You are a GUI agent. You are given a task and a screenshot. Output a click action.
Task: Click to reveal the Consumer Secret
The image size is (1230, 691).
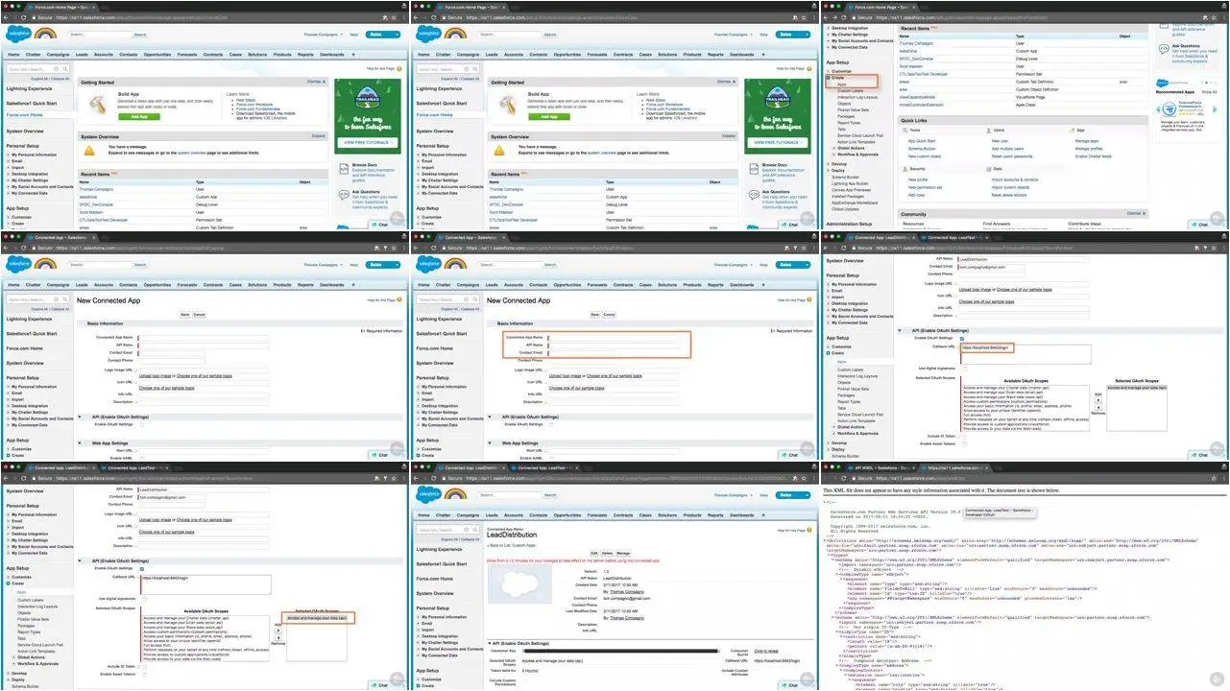(x=766, y=651)
